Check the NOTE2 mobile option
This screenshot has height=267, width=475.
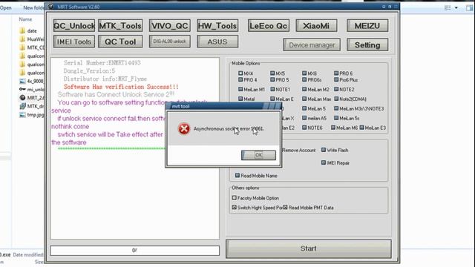pyautogui.click(x=336, y=89)
